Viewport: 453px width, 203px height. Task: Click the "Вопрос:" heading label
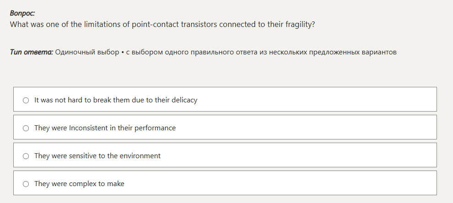click(22, 14)
